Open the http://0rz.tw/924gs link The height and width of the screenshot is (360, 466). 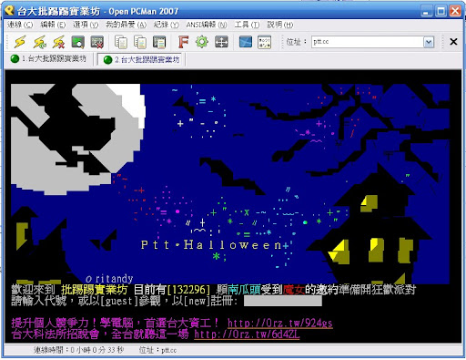pos(279,323)
